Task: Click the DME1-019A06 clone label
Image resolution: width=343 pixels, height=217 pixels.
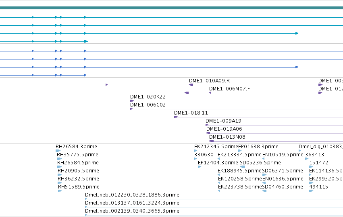Action: (x=224, y=129)
